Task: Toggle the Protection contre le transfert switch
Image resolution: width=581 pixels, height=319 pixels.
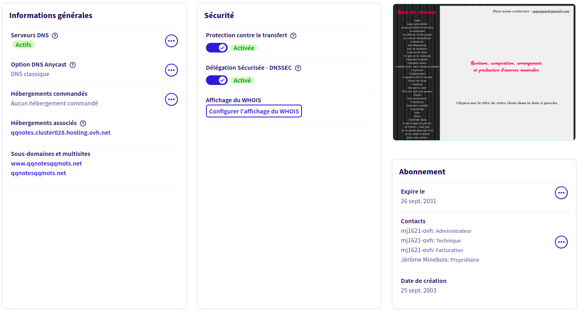Action: pos(217,48)
